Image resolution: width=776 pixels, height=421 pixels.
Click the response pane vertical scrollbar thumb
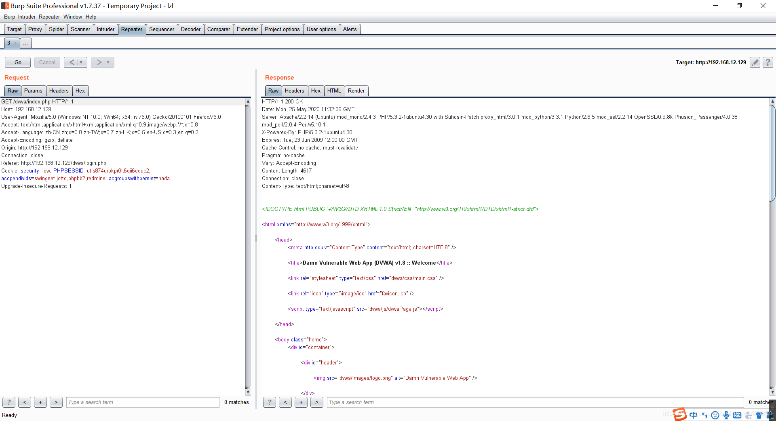tap(772, 153)
